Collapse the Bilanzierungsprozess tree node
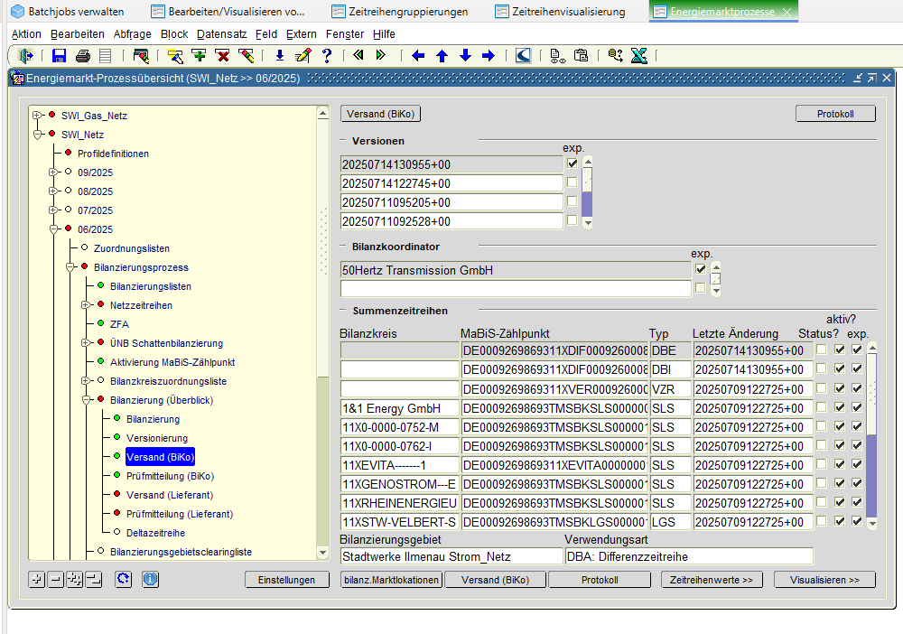This screenshot has width=903, height=634. click(x=70, y=267)
